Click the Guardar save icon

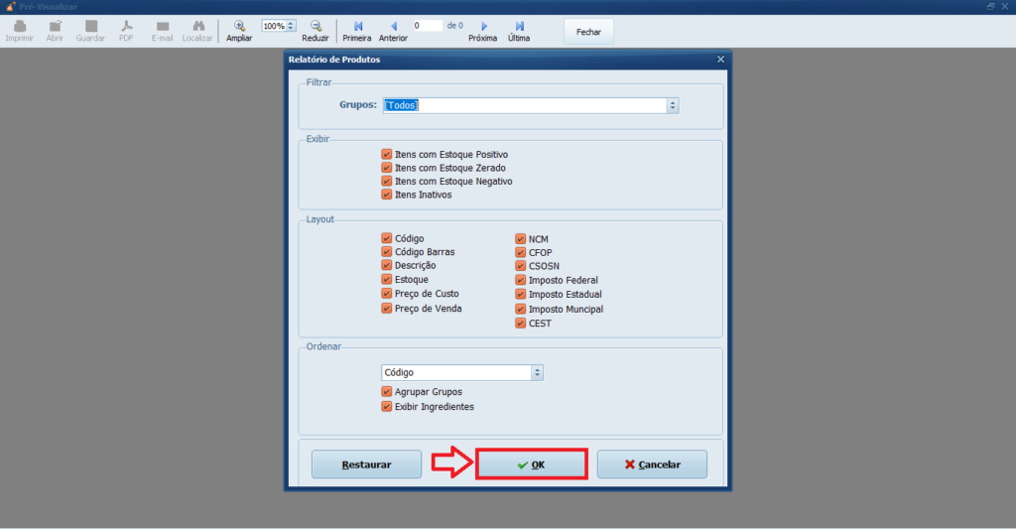click(x=90, y=27)
